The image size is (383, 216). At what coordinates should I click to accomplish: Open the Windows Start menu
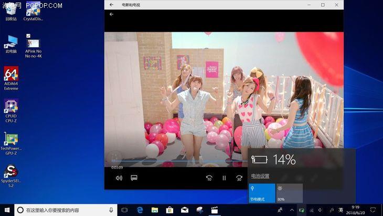coord(7,210)
